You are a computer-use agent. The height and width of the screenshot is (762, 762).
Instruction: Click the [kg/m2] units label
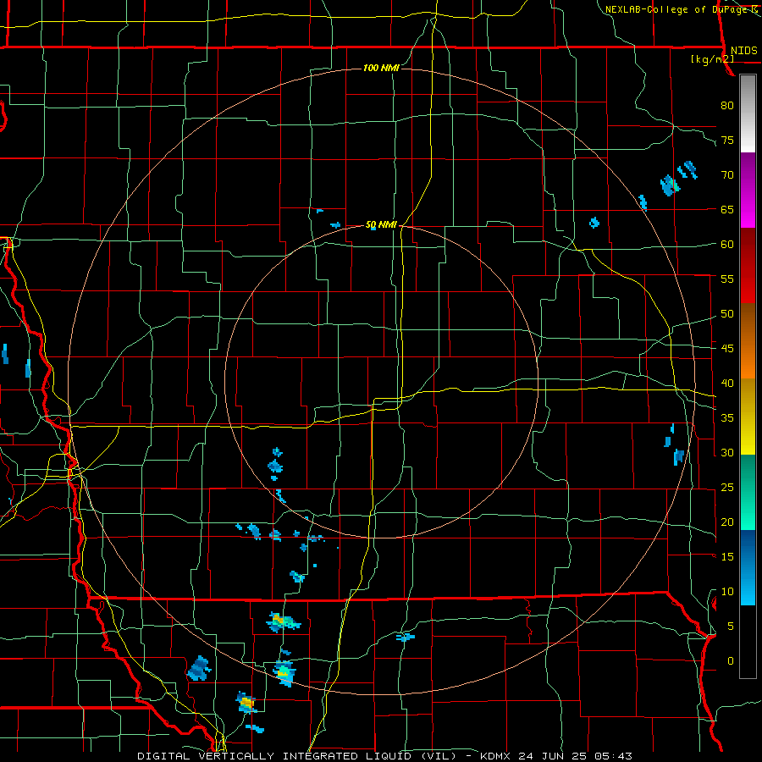click(712, 59)
